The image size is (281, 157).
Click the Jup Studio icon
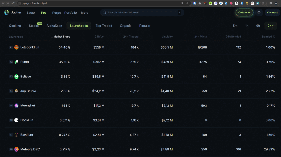coord(16,91)
